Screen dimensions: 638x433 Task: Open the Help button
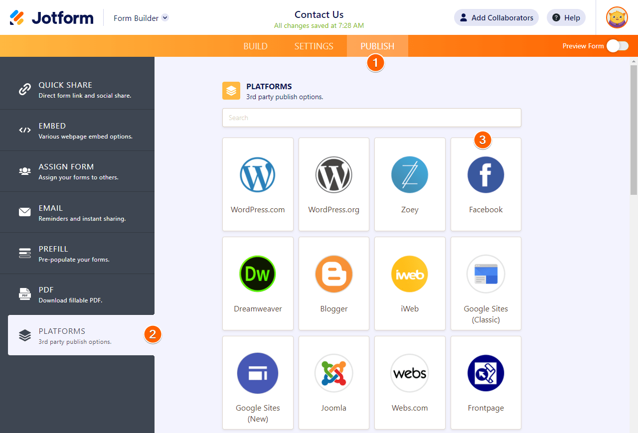[566, 17]
